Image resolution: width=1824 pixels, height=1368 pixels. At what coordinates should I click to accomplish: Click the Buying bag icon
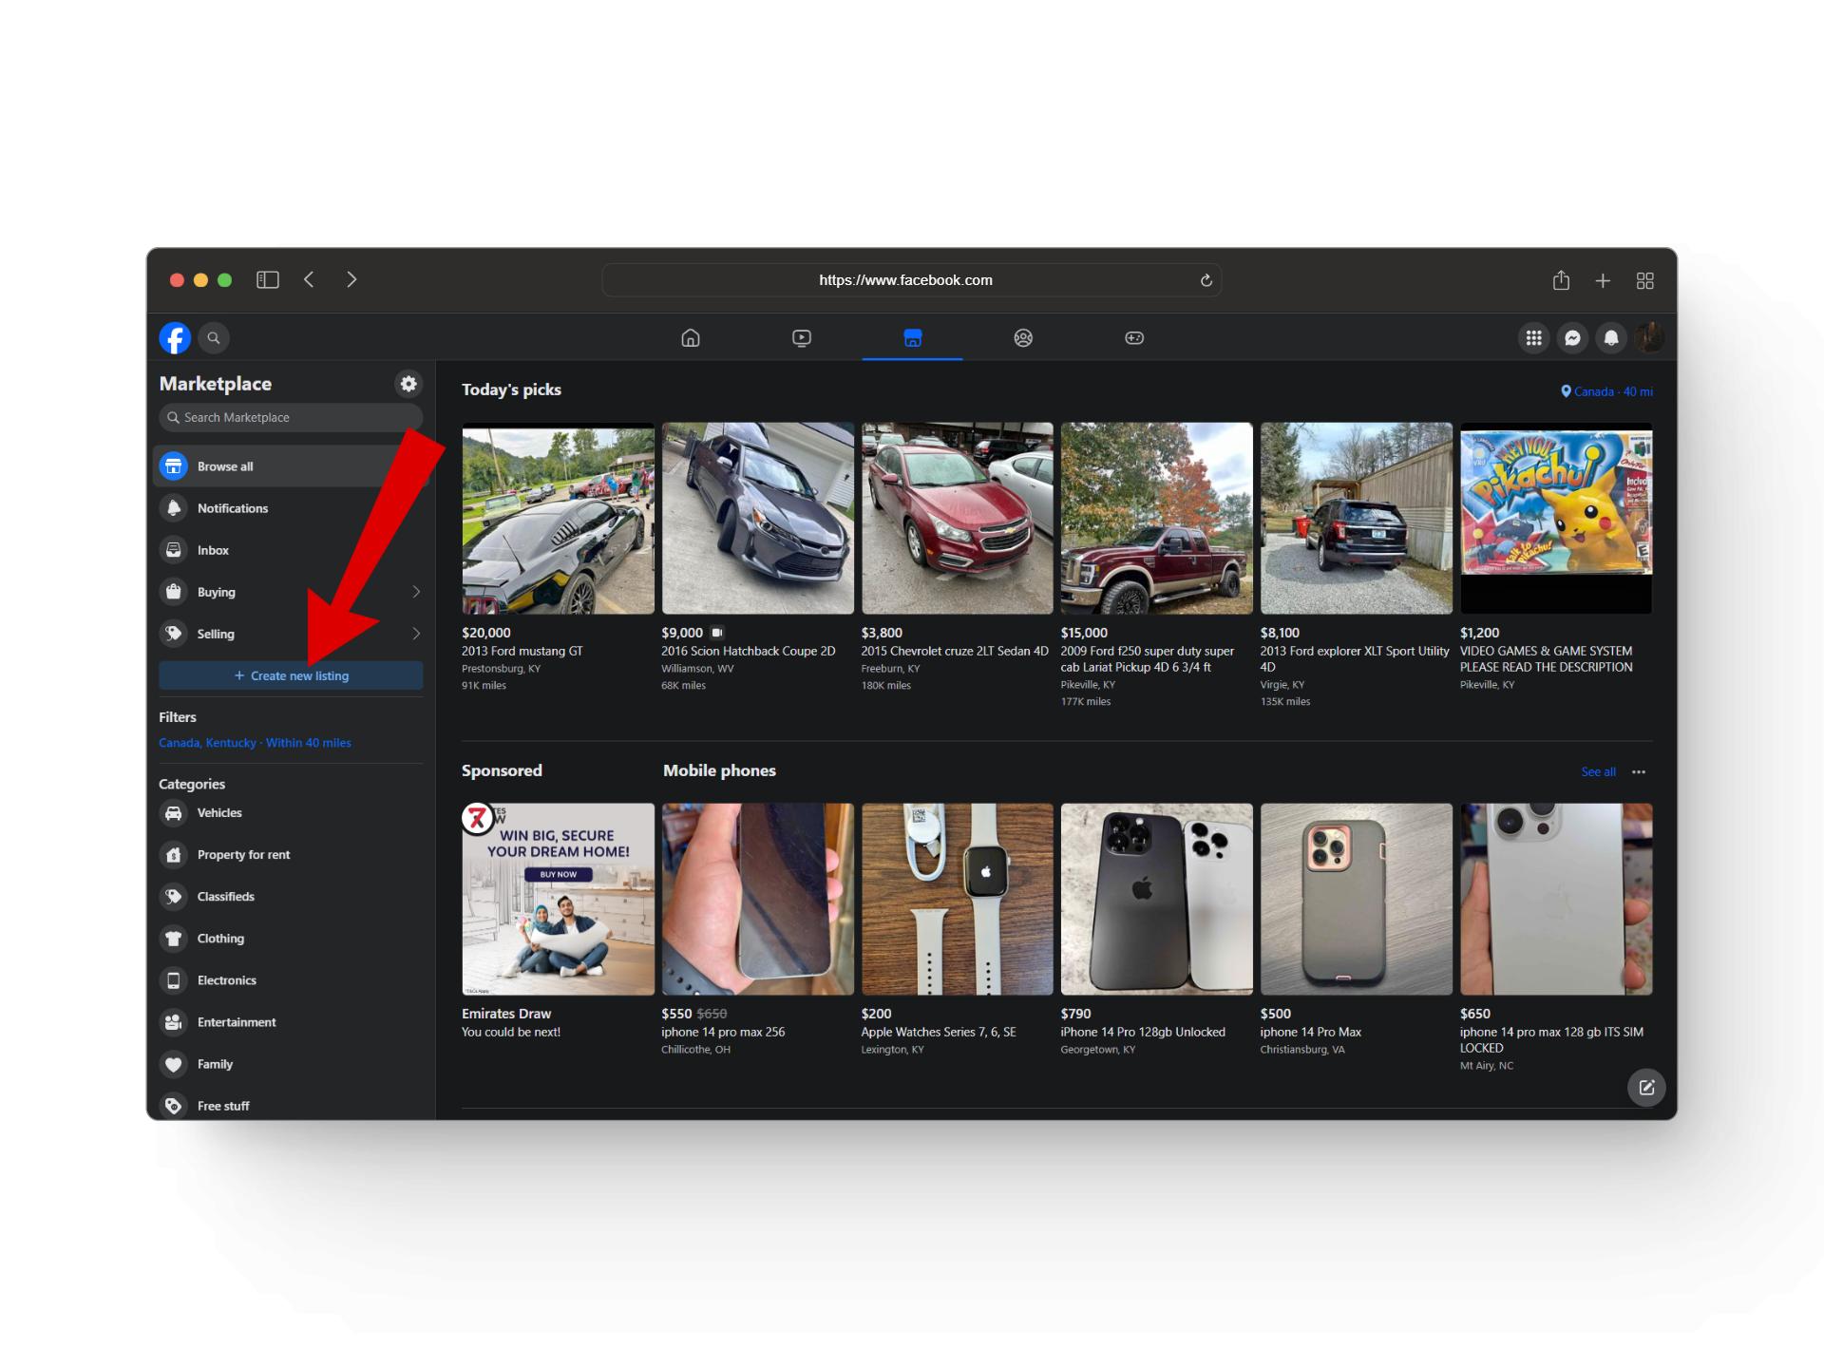[177, 591]
